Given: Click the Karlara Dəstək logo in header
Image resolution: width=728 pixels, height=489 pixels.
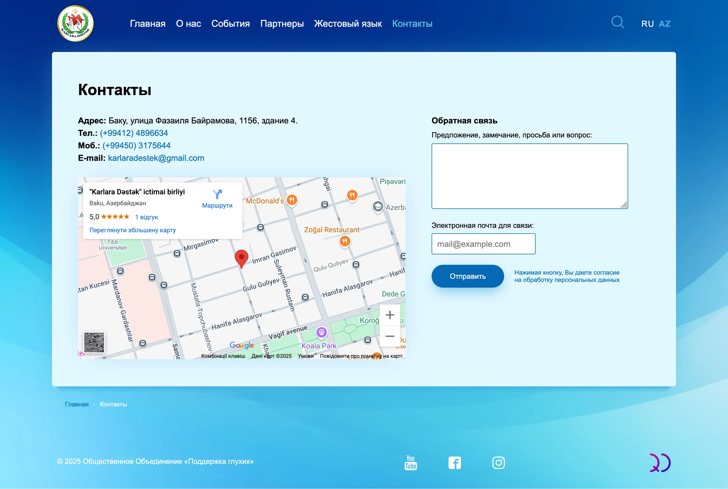Looking at the screenshot, I should pos(75,23).
